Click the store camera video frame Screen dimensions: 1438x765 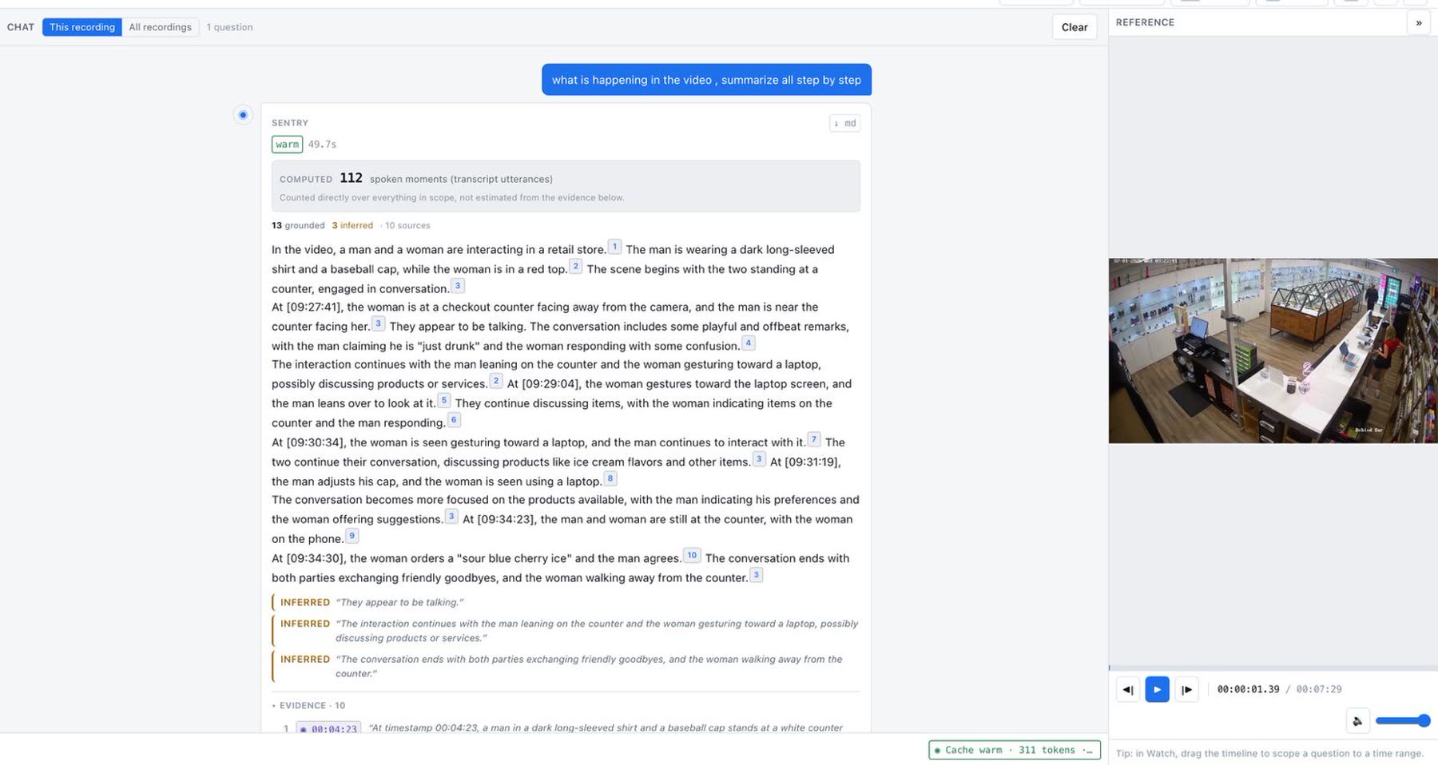click(1273, 351)
